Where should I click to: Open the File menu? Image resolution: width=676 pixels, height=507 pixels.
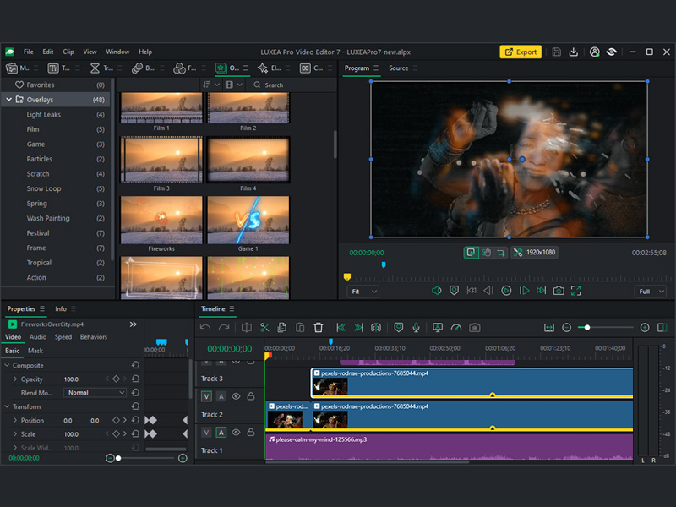pos(28,51)
